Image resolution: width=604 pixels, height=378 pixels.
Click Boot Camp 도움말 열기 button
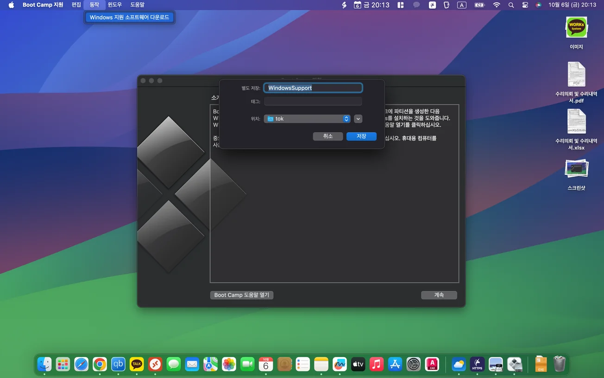pos(242,295)
